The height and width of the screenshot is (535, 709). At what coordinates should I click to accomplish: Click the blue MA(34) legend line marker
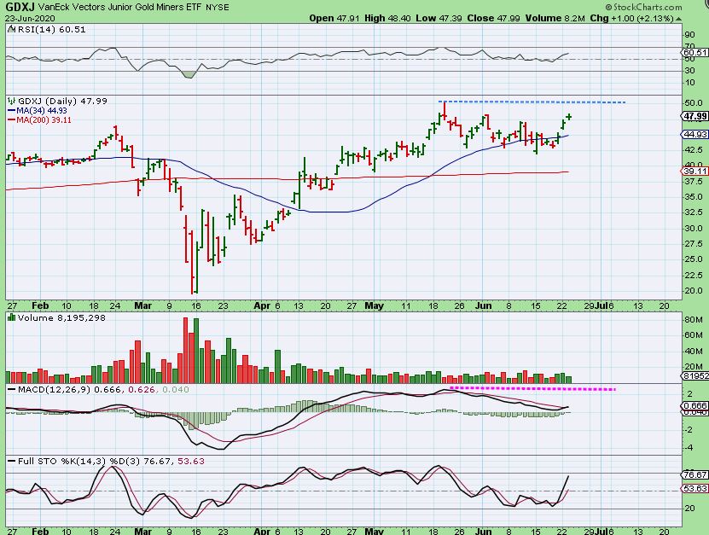click(x=12, y=111)
